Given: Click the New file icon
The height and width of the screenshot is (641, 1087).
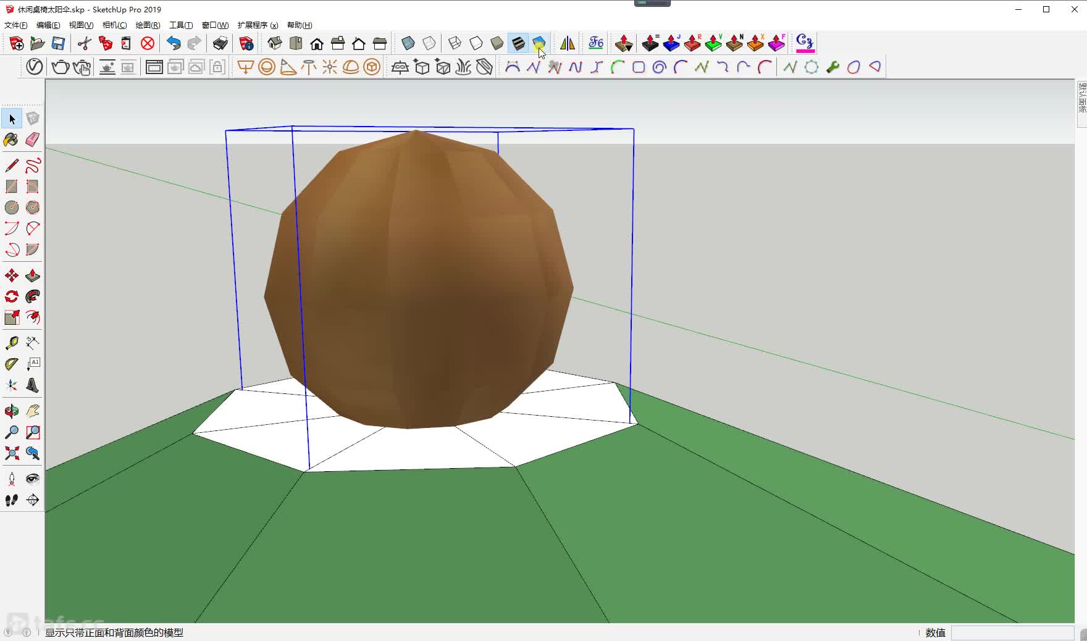Looking at the screenshot, I should [17, 43].
